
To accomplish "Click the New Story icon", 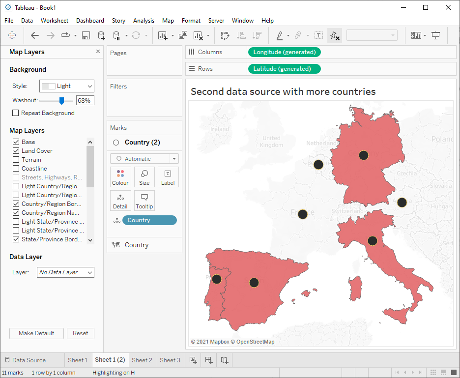I will tap(225, 360).
